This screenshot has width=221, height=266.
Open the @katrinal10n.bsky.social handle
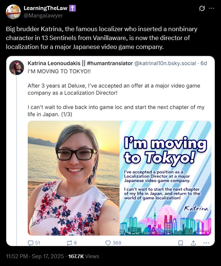pos(165,63)
